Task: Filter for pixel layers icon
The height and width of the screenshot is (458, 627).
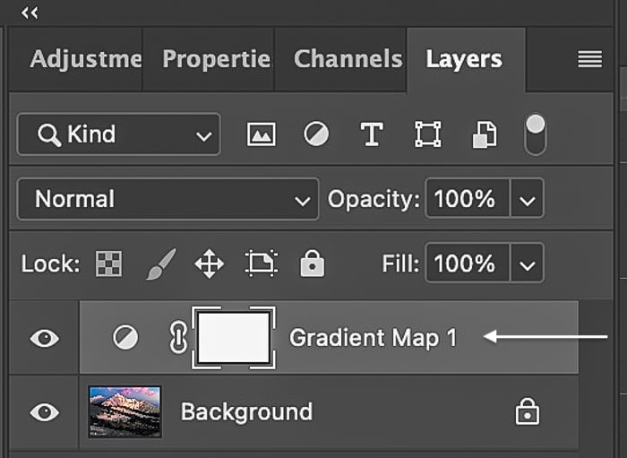Action: point(262,134)
